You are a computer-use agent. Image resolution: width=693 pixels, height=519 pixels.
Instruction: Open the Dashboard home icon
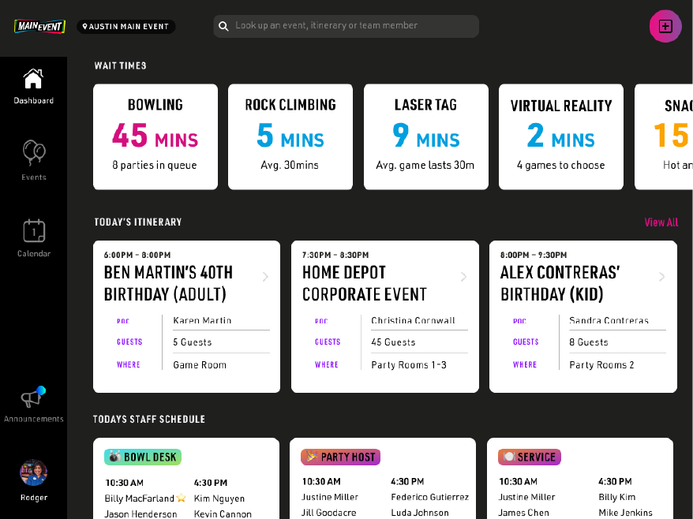click(x=33, y=80)
